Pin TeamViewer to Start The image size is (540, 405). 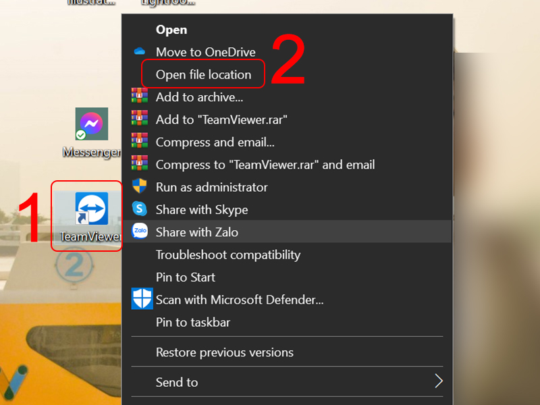186,277
